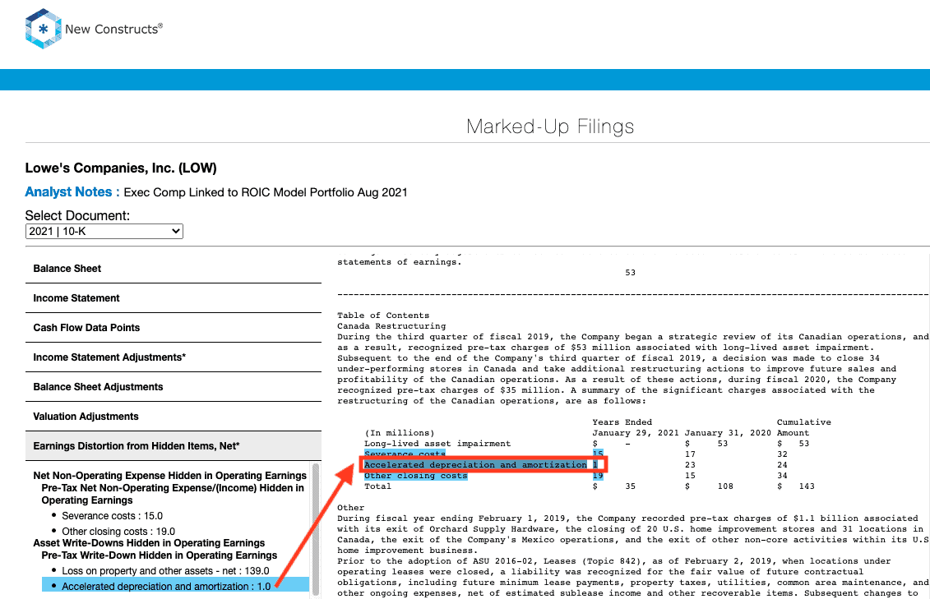
Task: Open the Cash Flow Data Points section
Action: point(174,328)
